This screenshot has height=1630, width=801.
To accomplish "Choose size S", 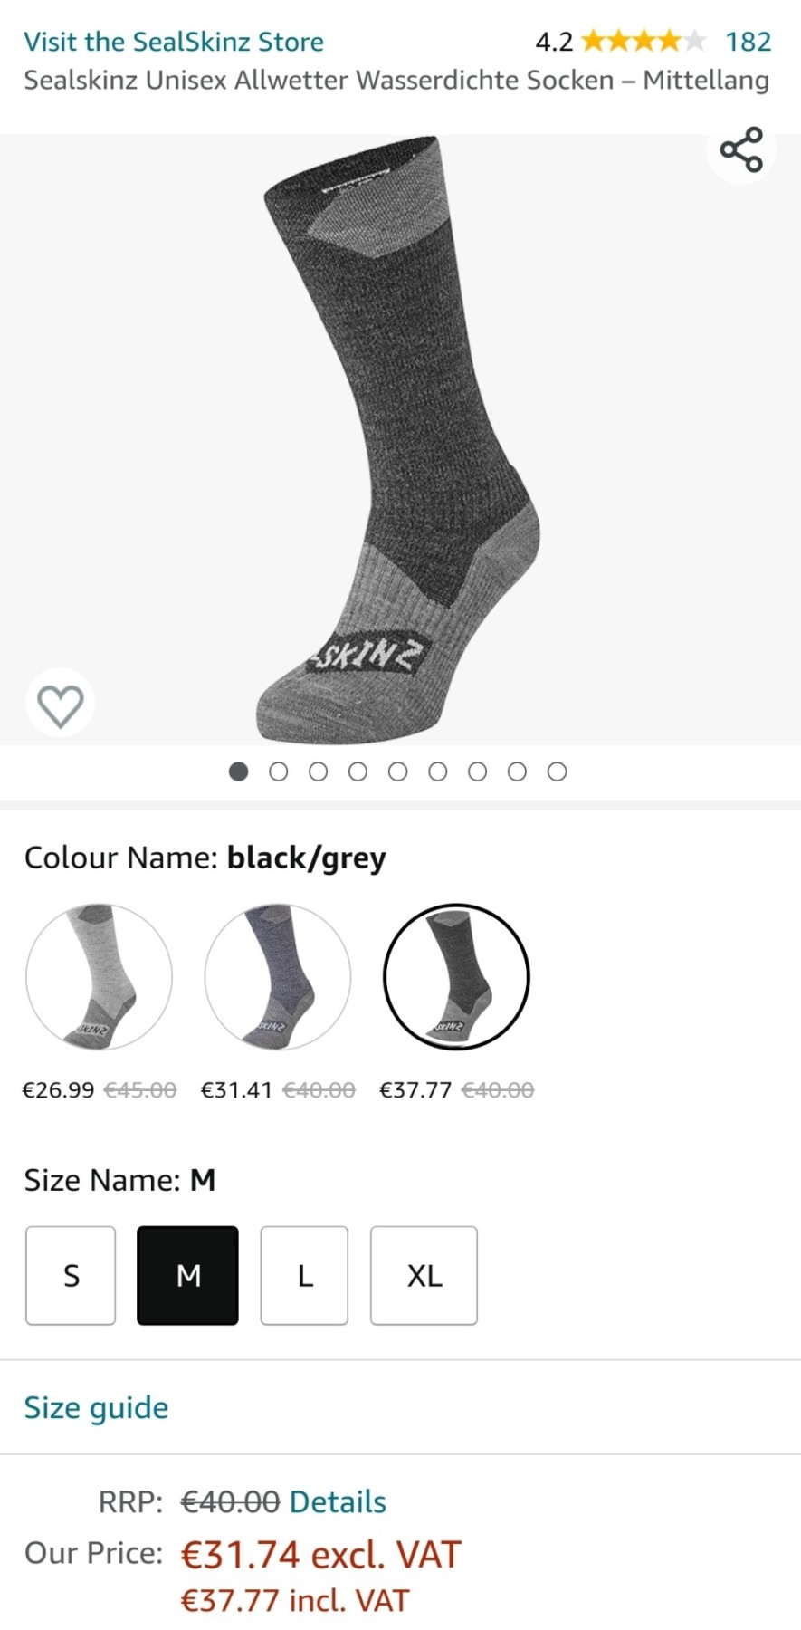I will click(x=71, y=1275).
